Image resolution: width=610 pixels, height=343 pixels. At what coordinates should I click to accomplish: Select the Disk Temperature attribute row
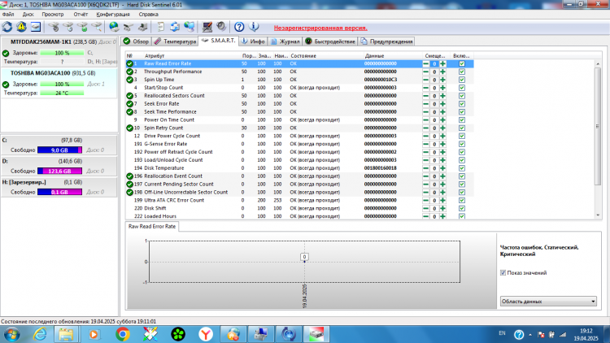point(299,168)
